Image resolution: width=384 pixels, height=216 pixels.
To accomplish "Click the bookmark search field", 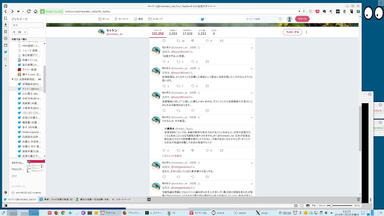I will (28, 25).
